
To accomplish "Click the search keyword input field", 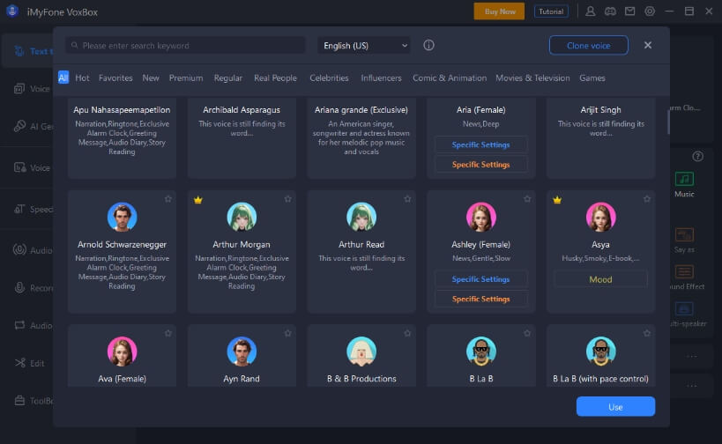I will 185,46.
